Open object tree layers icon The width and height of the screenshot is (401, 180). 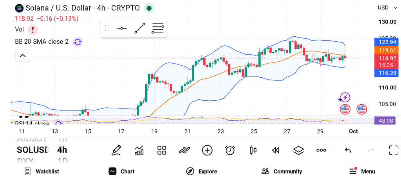coord(298,150)
